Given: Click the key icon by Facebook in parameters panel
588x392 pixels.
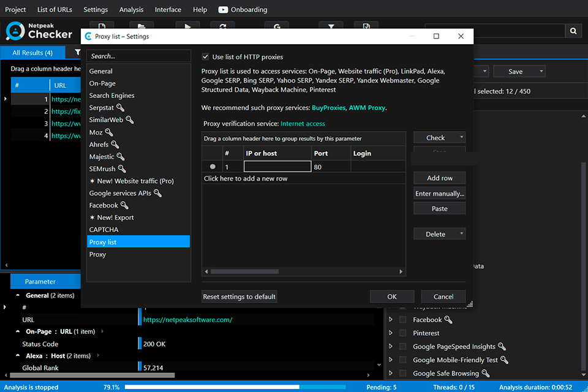Looking at the screenshot, I should 448,320.
